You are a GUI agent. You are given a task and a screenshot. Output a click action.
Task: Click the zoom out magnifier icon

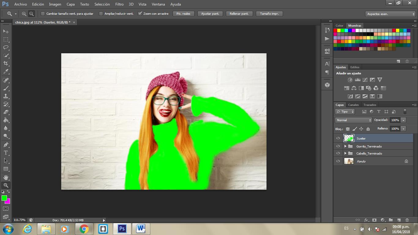[32, 14]
